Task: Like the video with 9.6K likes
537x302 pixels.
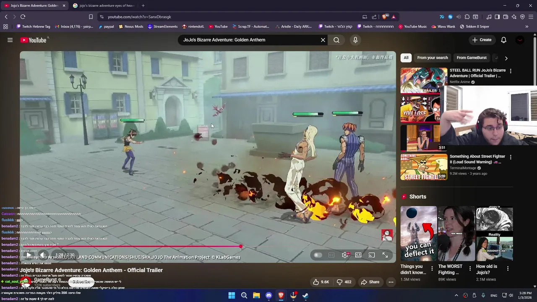Action: pyautogui.click(x=321, y=282)
